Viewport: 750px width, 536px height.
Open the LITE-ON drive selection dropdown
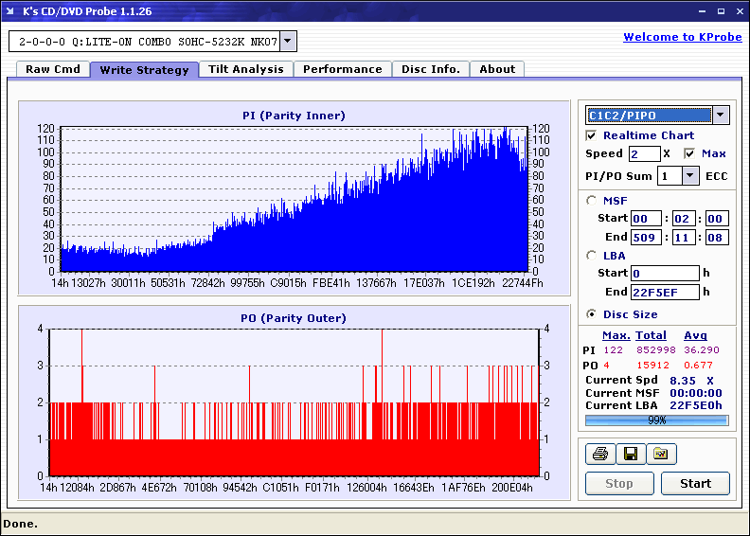pyautogui.click(x=289, y=42)
